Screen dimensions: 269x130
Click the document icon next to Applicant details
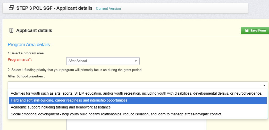11,31
